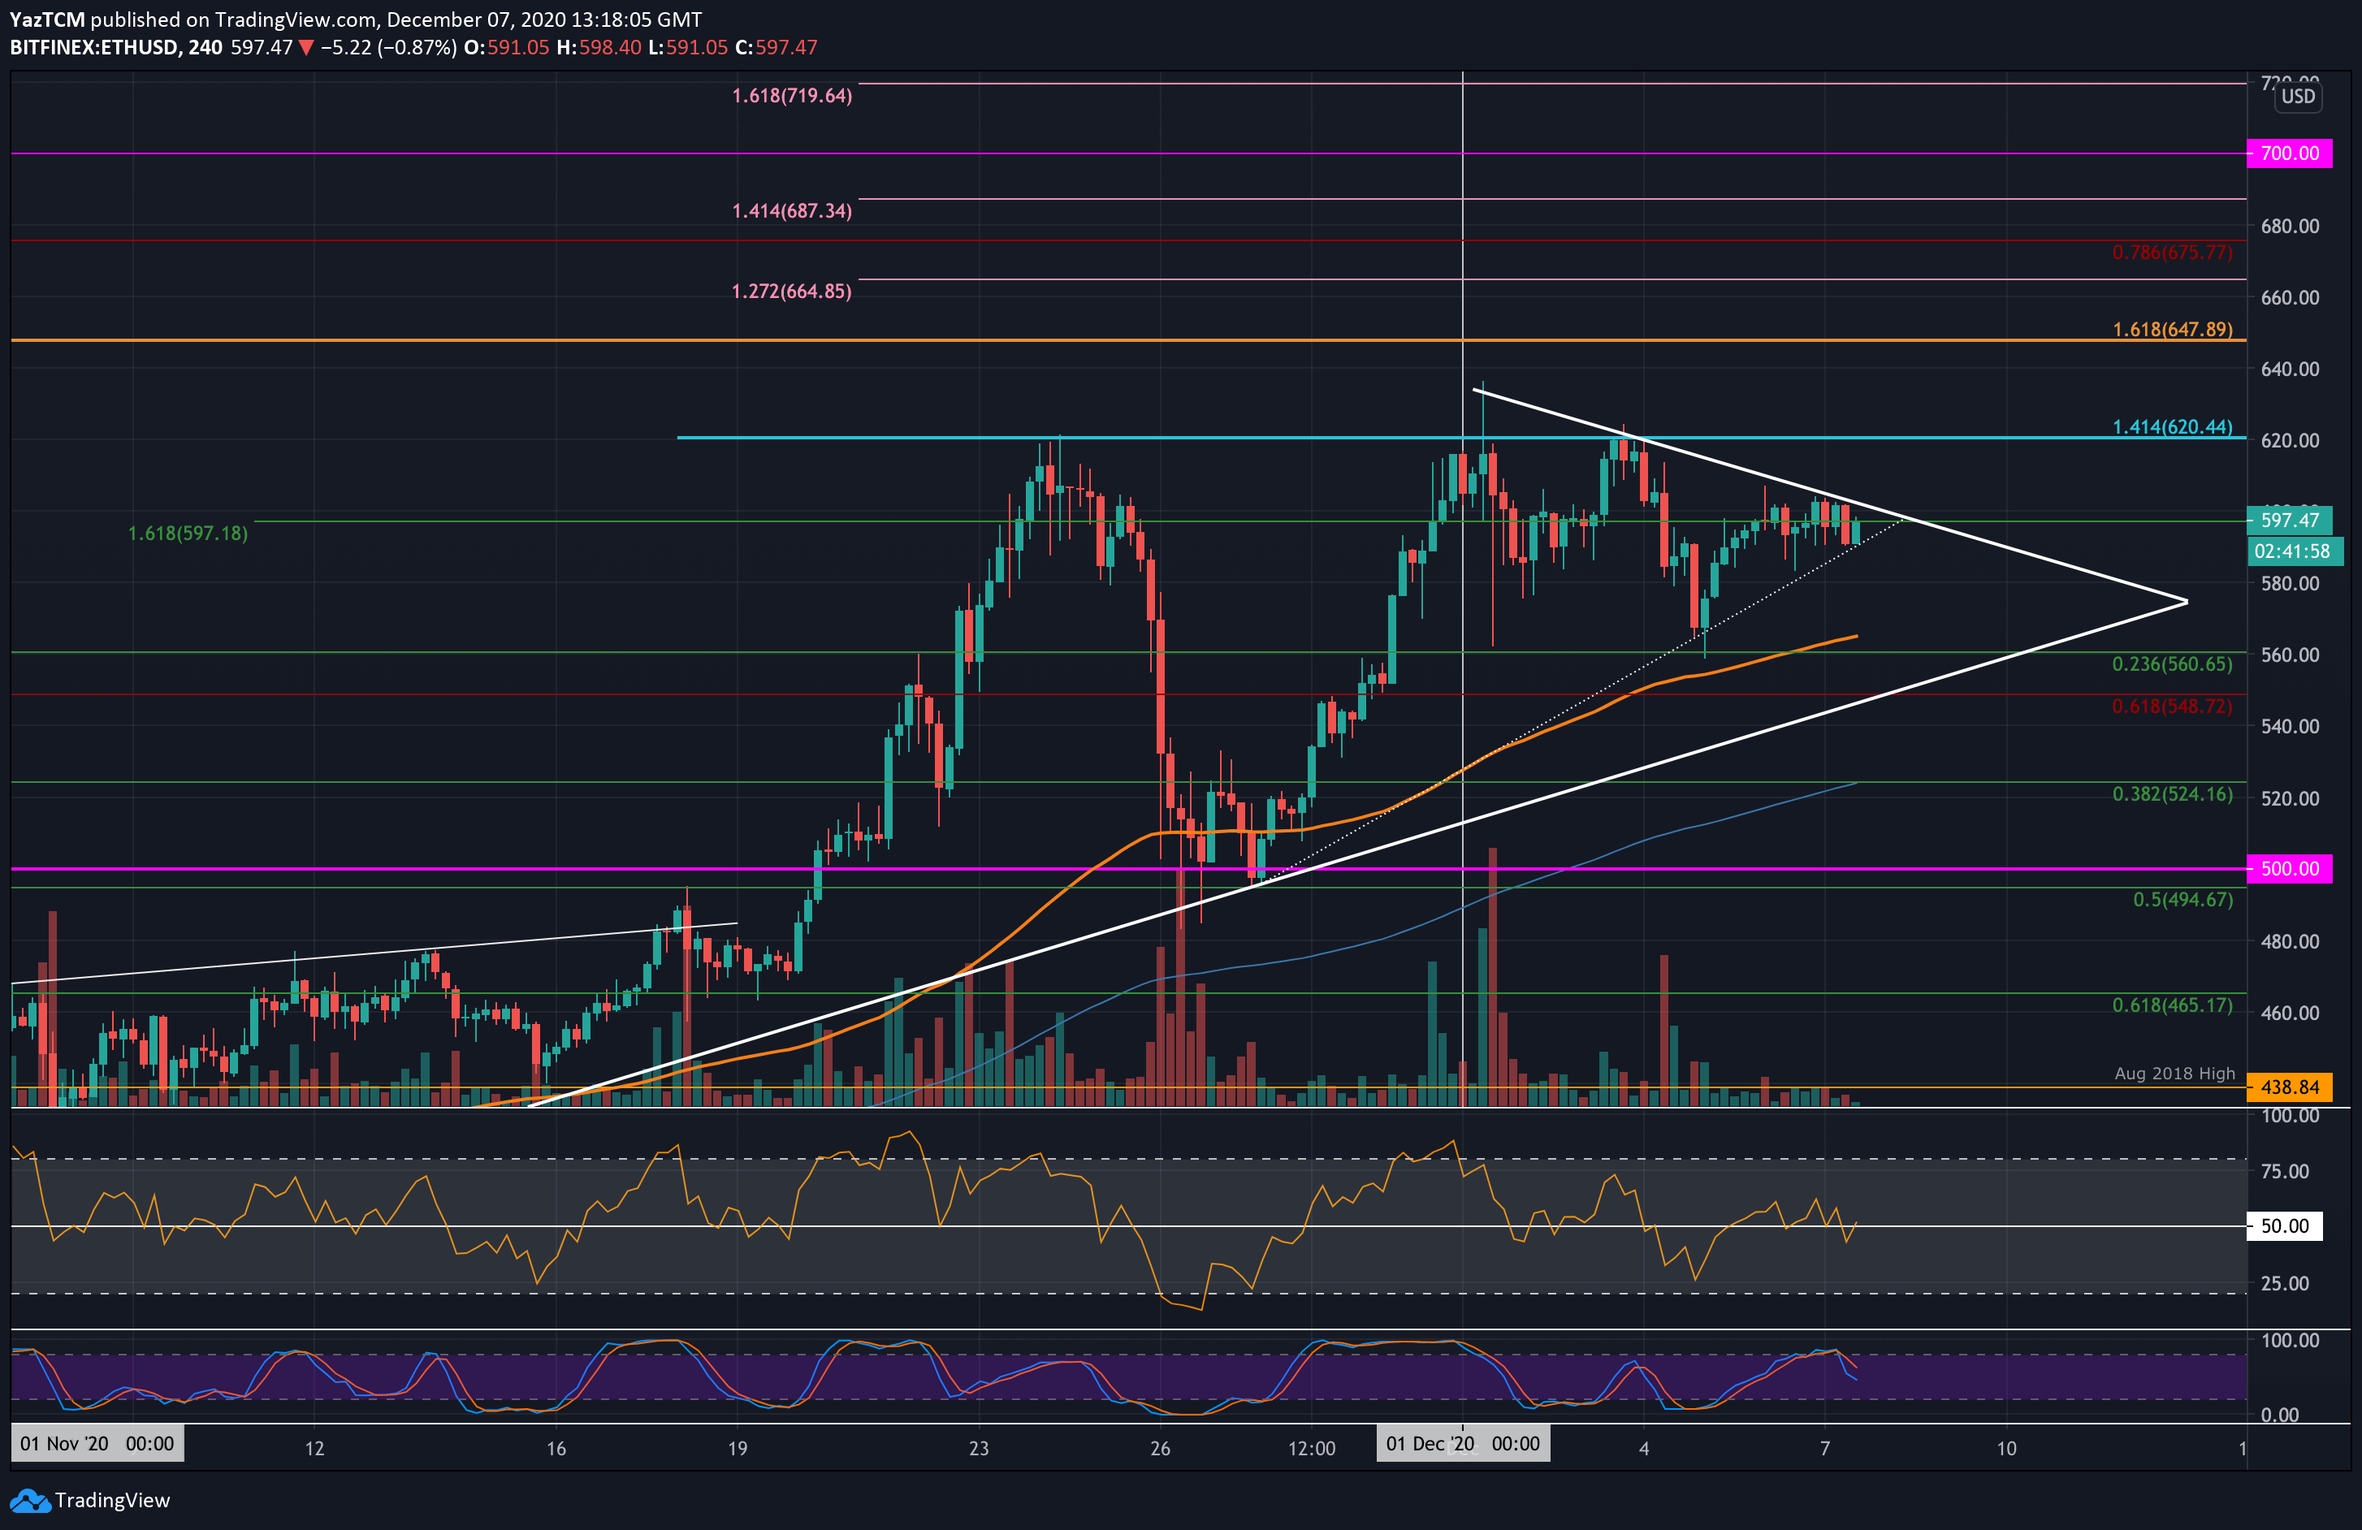The width and height of the screenshot is (2362, 1530).
Task: Click the red 0.618(548.72) label
Action: [2171, 707]
